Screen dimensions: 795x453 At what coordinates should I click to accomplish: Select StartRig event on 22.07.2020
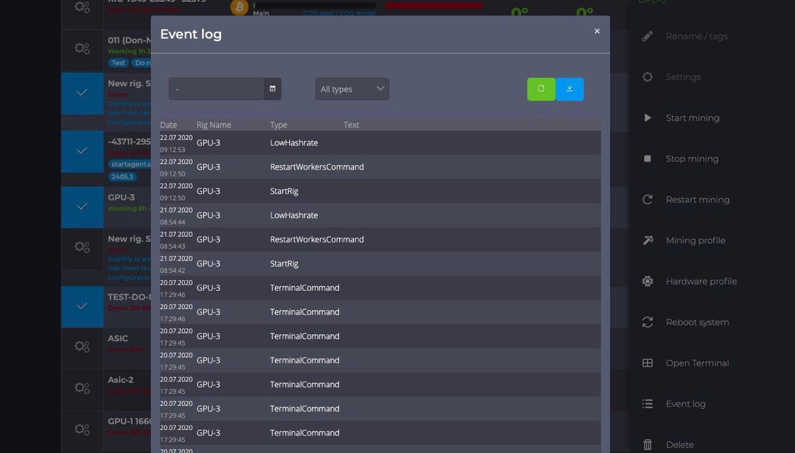(380, 191)
